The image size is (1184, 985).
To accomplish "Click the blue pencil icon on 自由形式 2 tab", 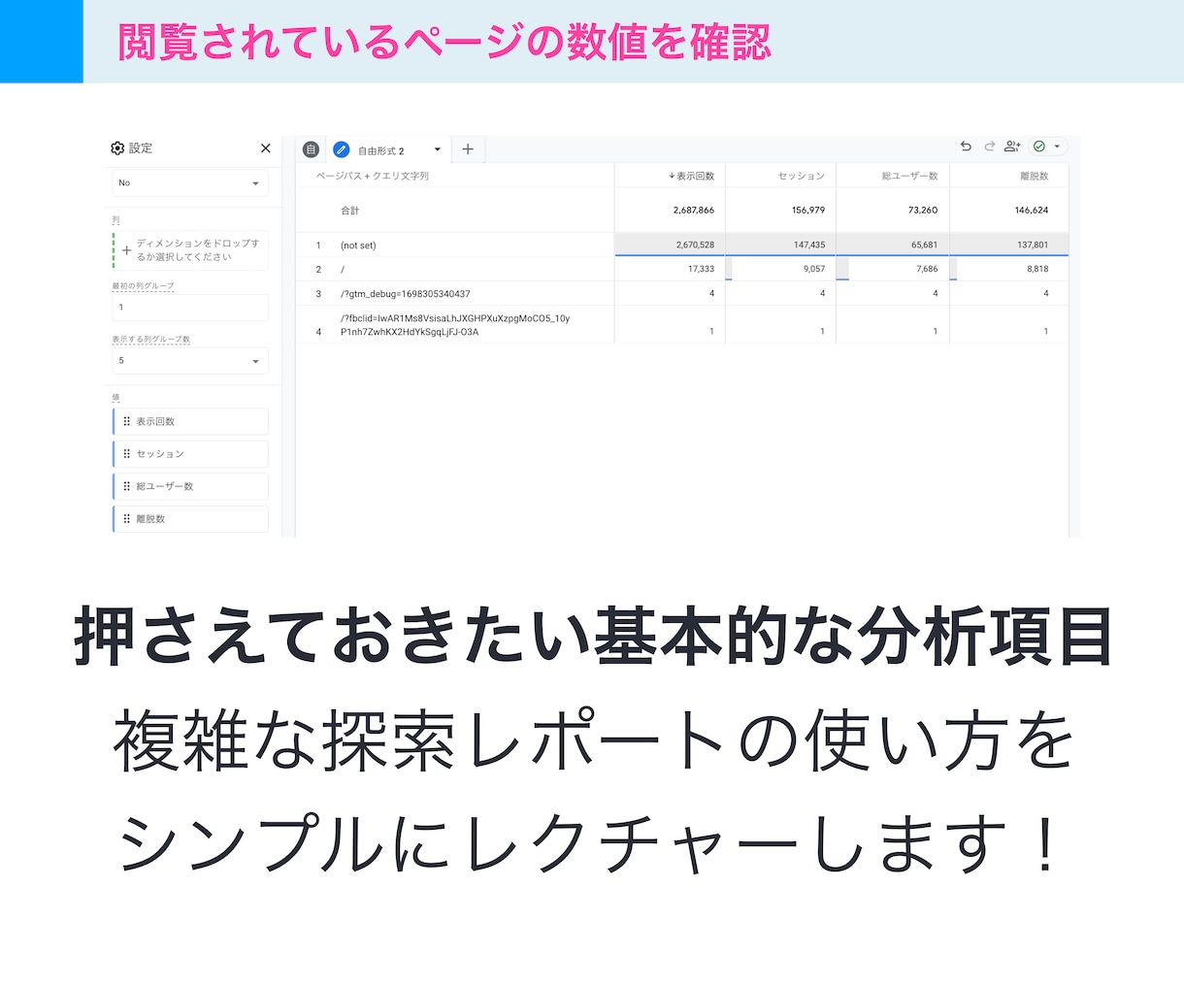I will coord(341,149).
